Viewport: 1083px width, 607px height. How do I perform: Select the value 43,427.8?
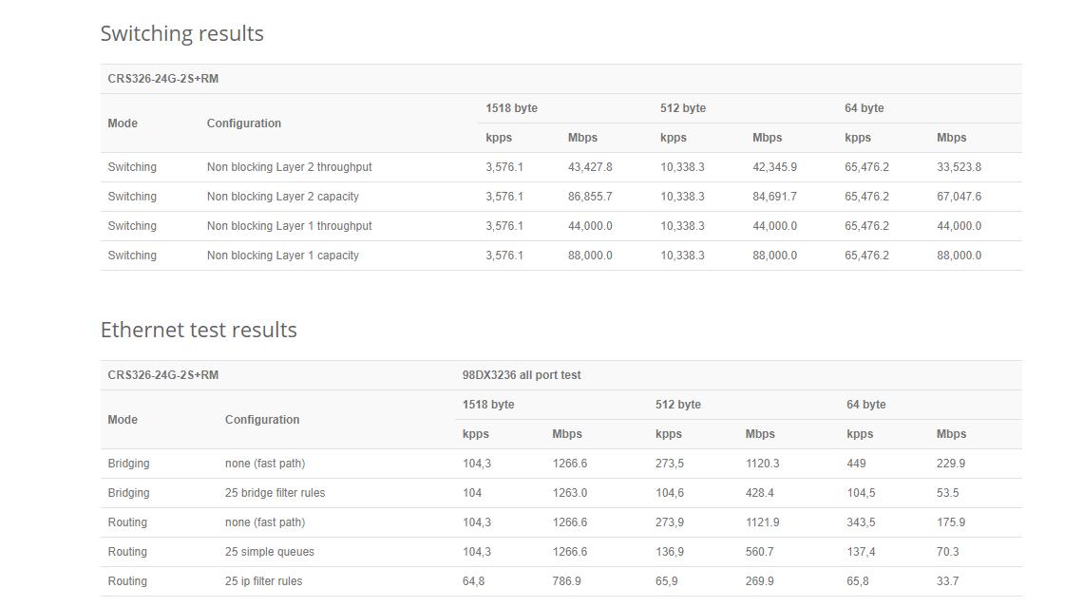(x=590, y=167)
